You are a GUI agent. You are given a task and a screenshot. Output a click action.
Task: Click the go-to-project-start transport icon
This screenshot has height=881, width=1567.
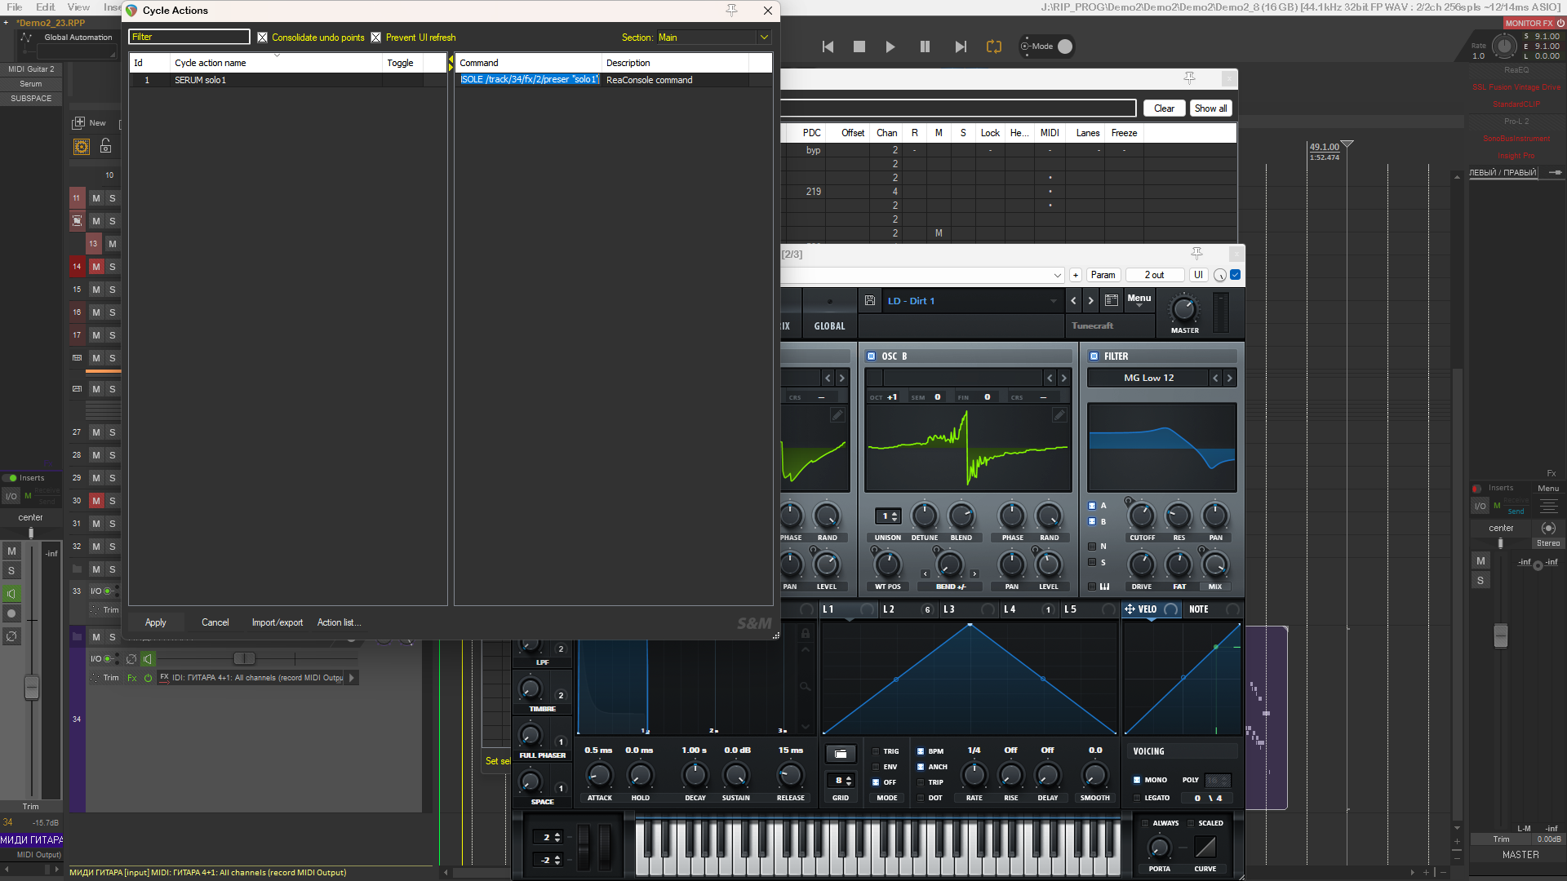(828, 47)
